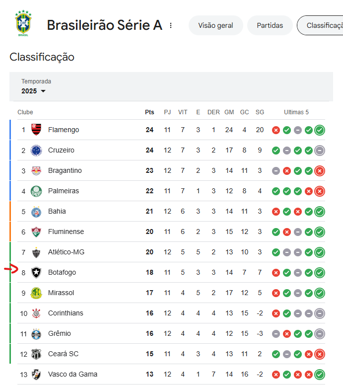Click the CBF Brasil logo
This screenshot has height=388, width=343.
coord(23,23)
